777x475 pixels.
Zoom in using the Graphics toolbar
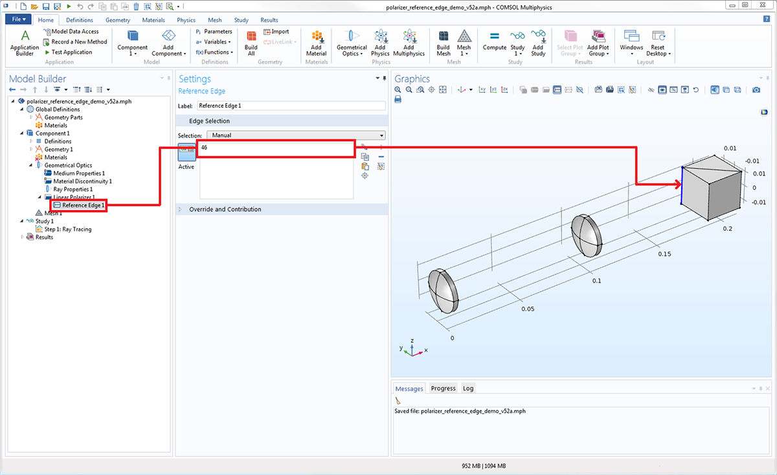click(398, 89)
